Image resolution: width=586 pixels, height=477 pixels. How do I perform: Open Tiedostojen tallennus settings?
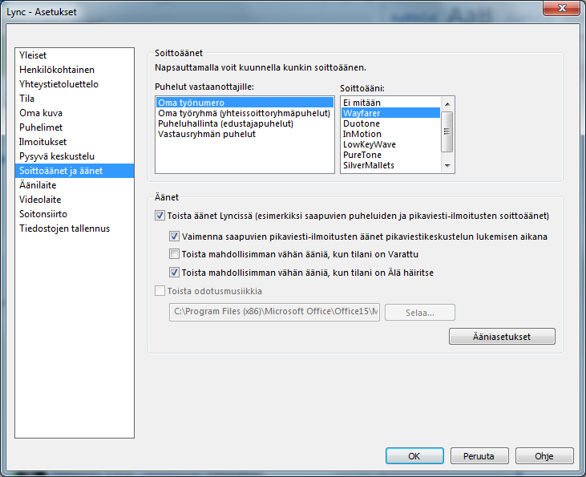coord(75,228)
